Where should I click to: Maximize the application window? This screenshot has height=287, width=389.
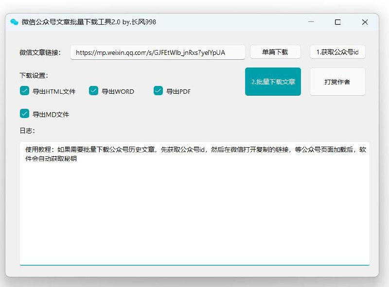pos(337,22)
